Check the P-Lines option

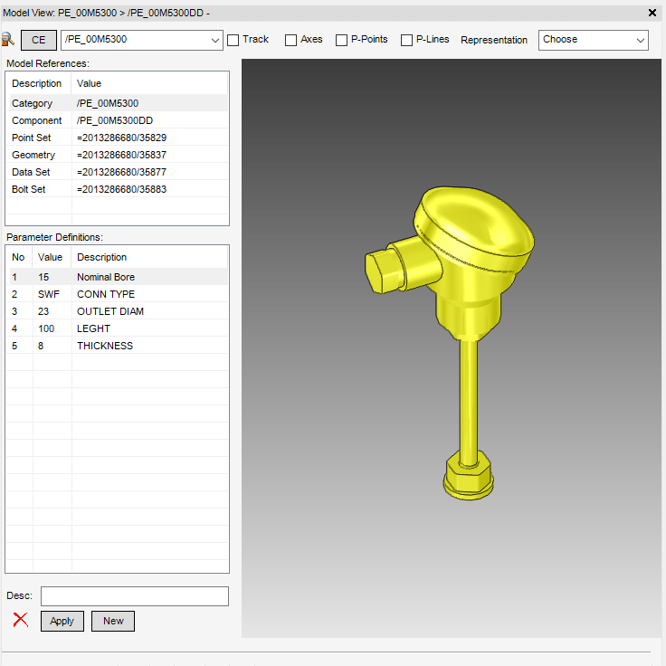coord(406,40)
